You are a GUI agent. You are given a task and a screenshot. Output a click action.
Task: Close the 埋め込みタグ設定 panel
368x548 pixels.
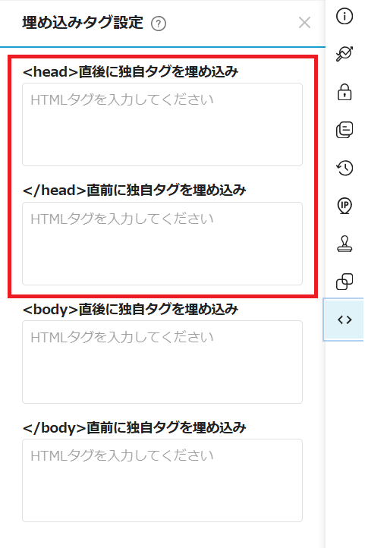tap(304, 23)
